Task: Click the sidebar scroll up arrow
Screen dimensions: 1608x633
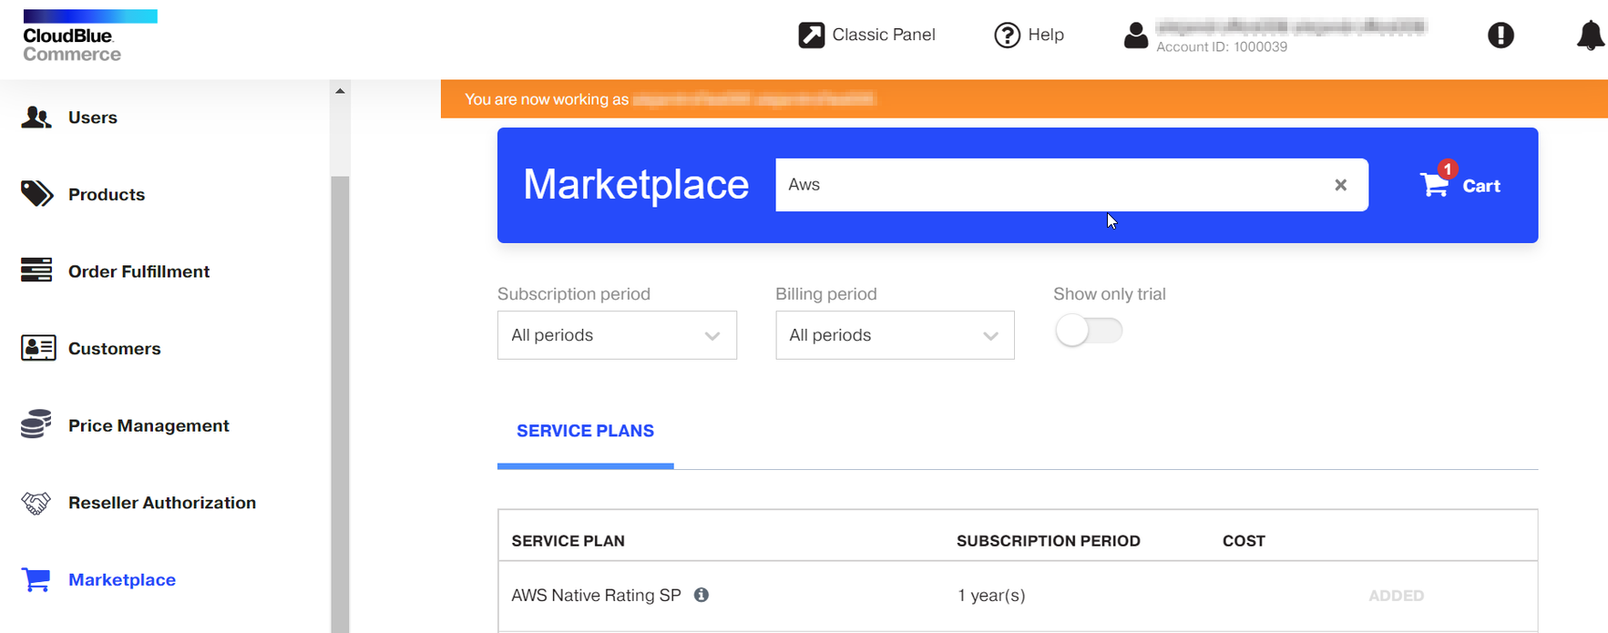Action: [x=340, y=91]
